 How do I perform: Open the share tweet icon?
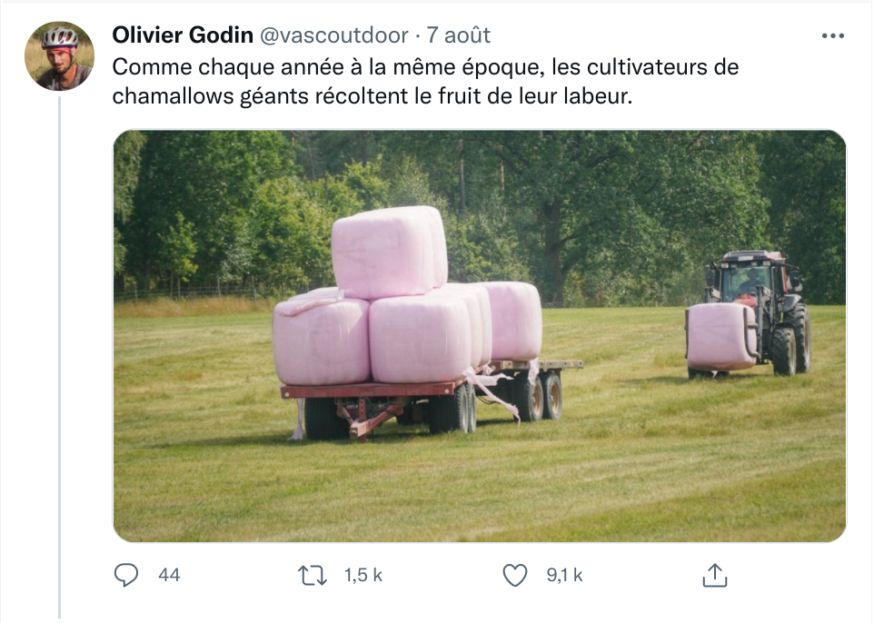pyautogui.click(x=714, y=575)
